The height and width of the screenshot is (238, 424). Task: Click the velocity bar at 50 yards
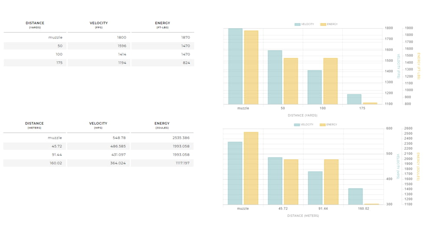coord(275,77)
